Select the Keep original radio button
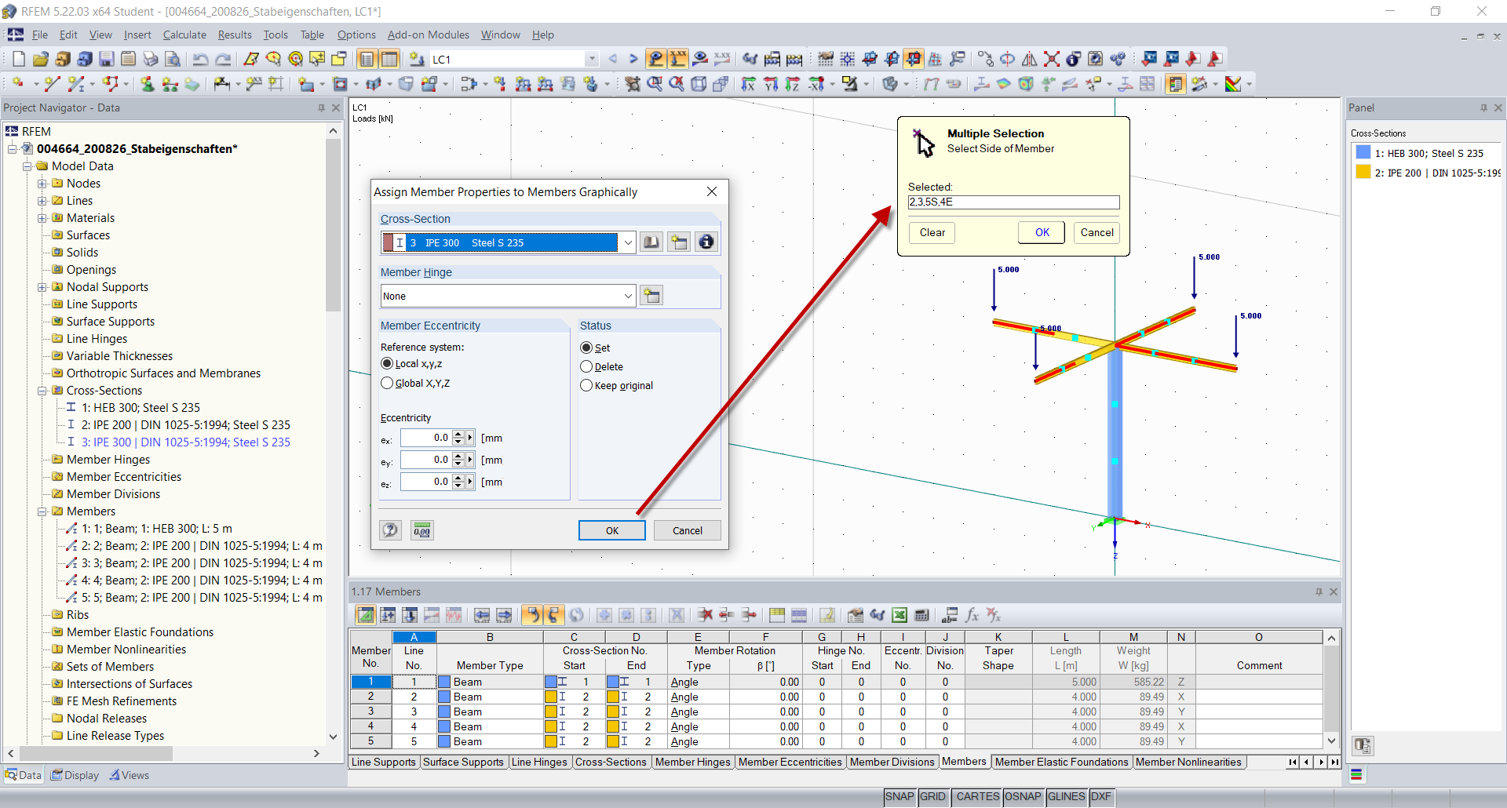The width and height of the screenshot is (1507, 808). tap(586, 385)
